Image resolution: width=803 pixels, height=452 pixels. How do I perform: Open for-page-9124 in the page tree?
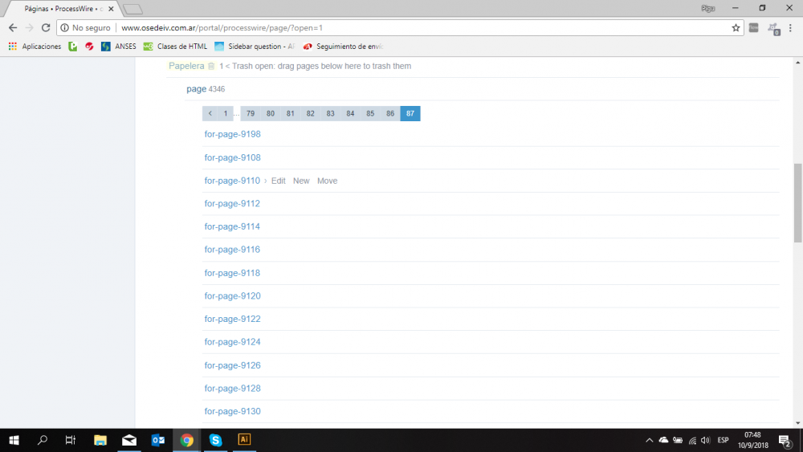point(233,343)
